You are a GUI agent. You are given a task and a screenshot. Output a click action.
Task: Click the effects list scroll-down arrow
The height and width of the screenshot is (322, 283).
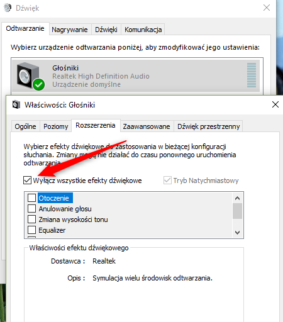[x=237, y=233]
